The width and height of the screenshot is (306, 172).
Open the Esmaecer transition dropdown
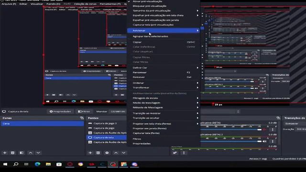click(295, 123)
